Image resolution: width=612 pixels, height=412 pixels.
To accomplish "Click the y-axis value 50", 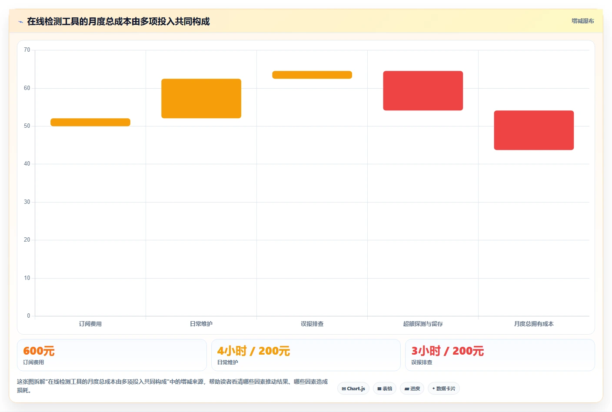I will coord(27,126).
